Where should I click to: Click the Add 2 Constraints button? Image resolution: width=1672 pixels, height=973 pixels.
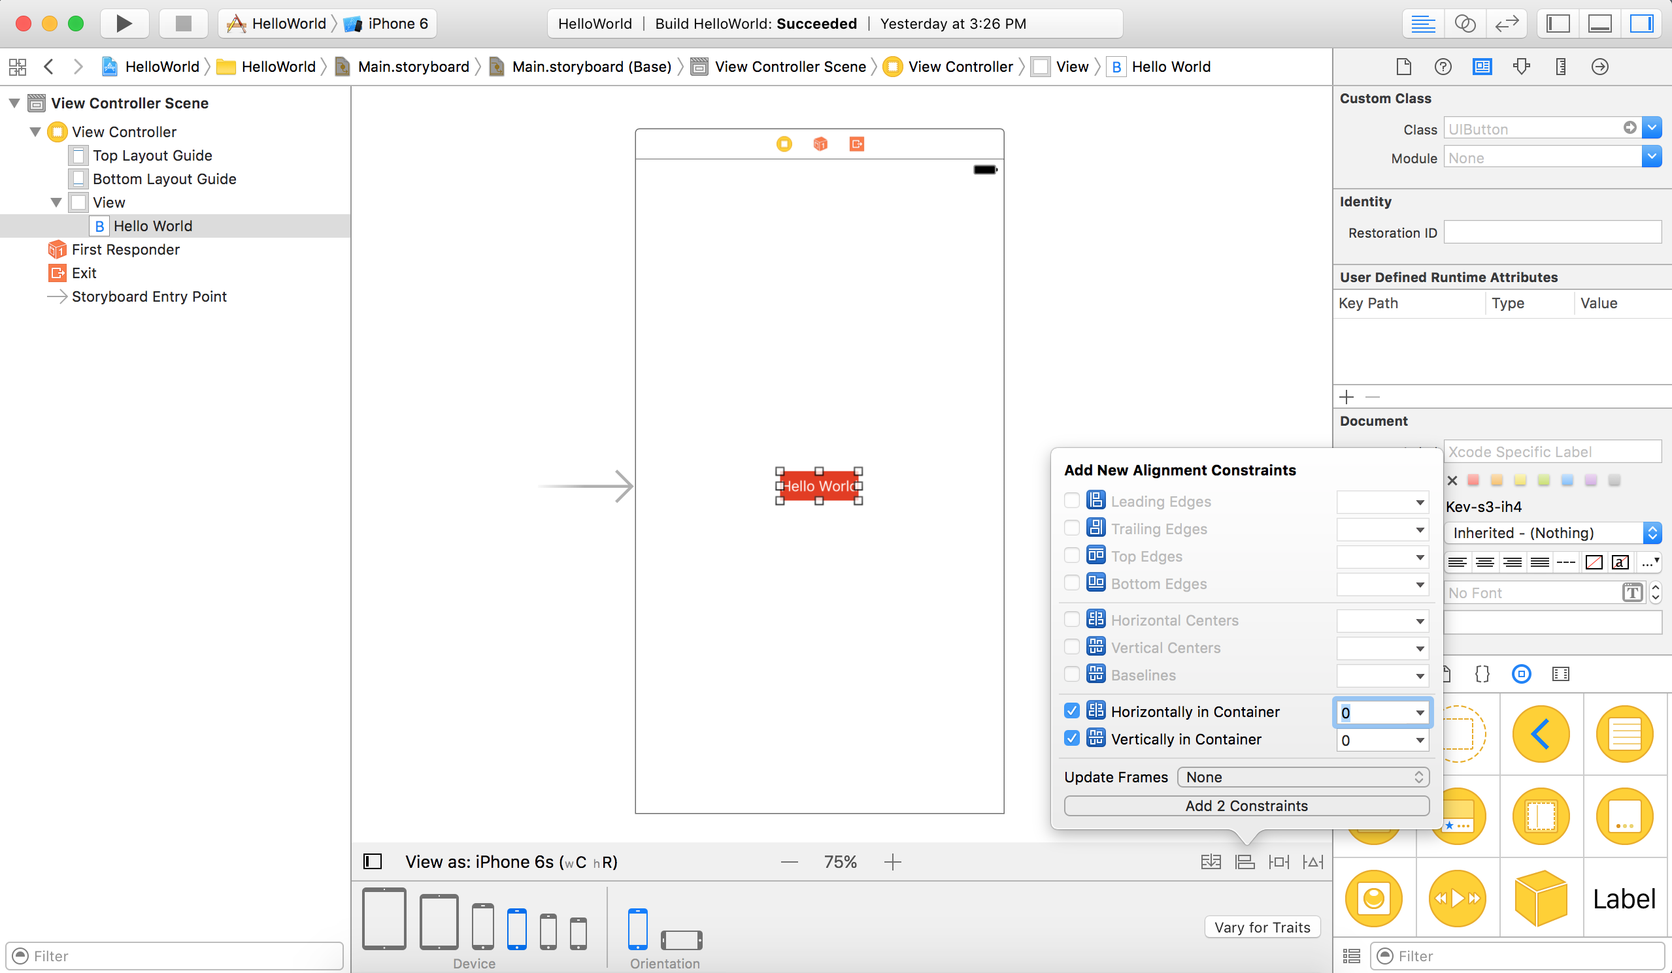point(1246,806)
